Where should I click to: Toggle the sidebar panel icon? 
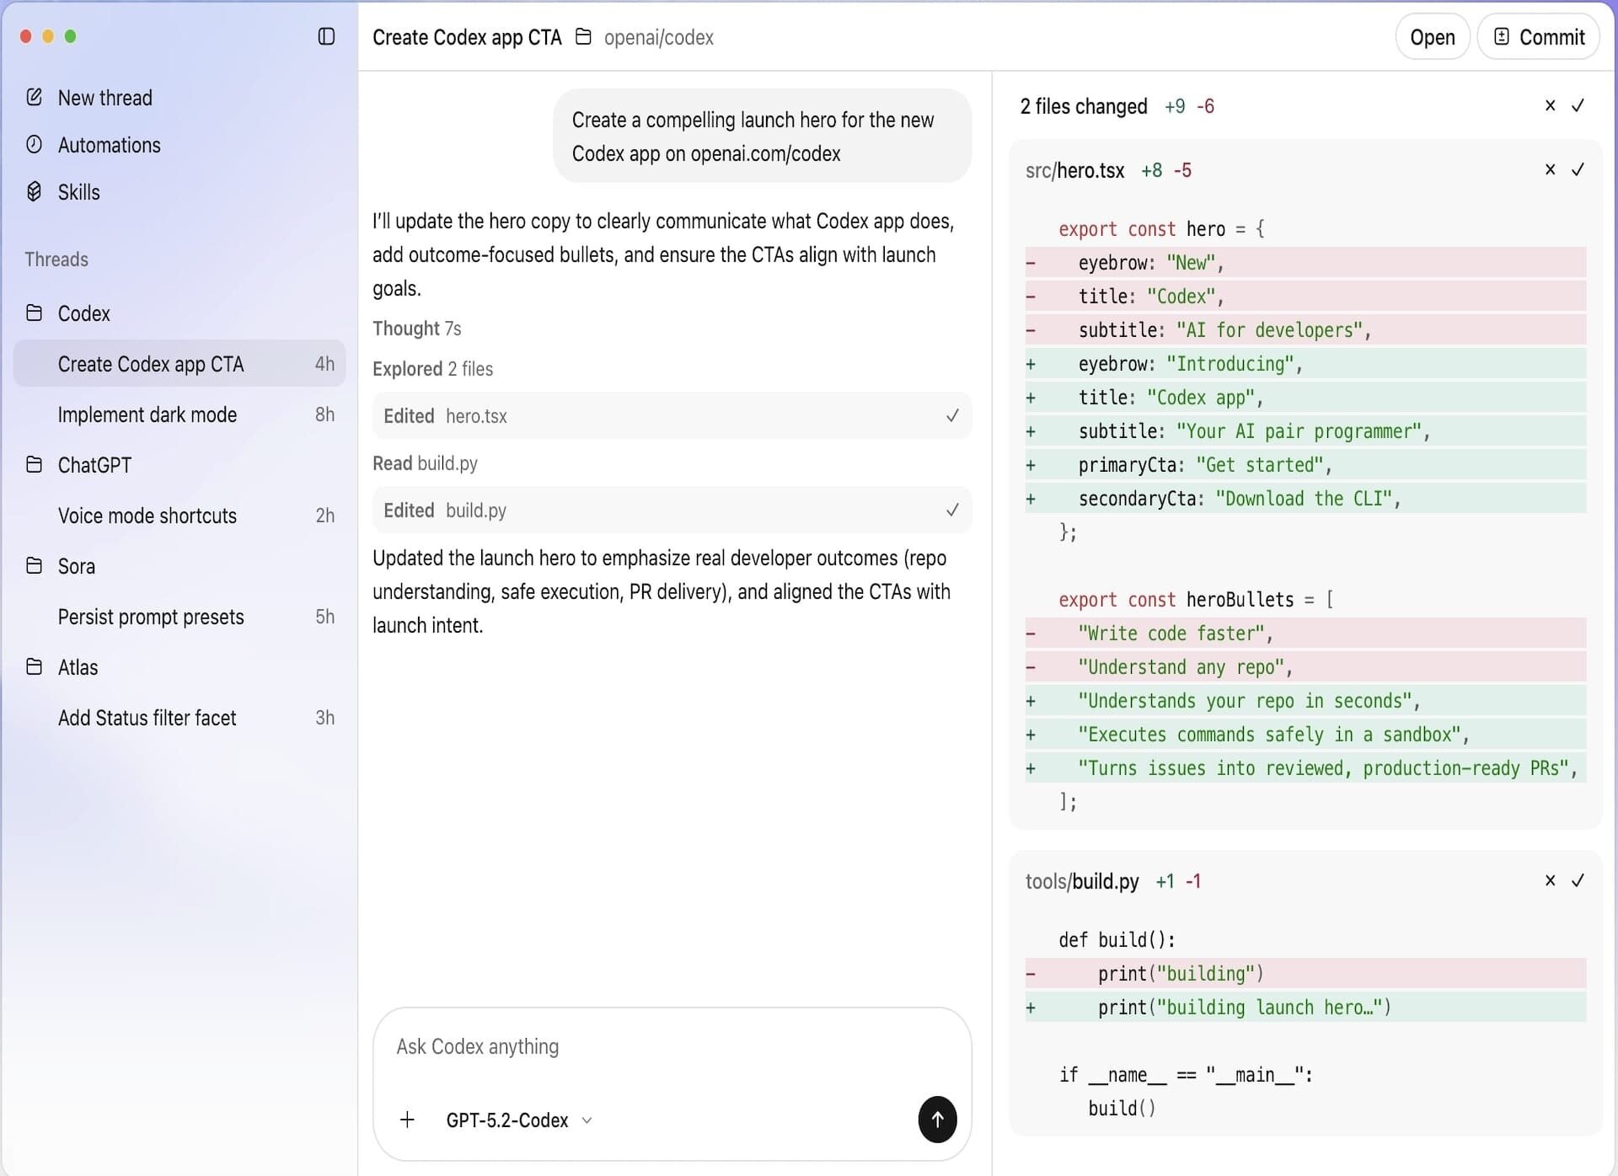(x=326, y=36)
